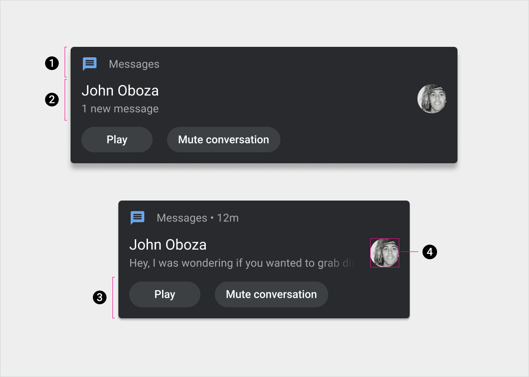The image size is (529, 377).
Task: Click annotation marker number 3
Action: pyautogui.click(x=99, y=298)
